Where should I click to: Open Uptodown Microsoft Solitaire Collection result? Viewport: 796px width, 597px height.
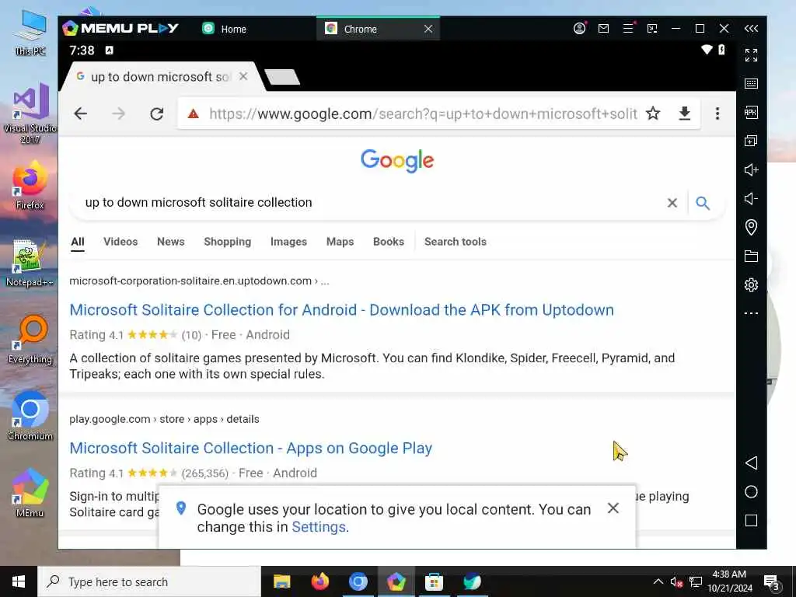(342, 309)
